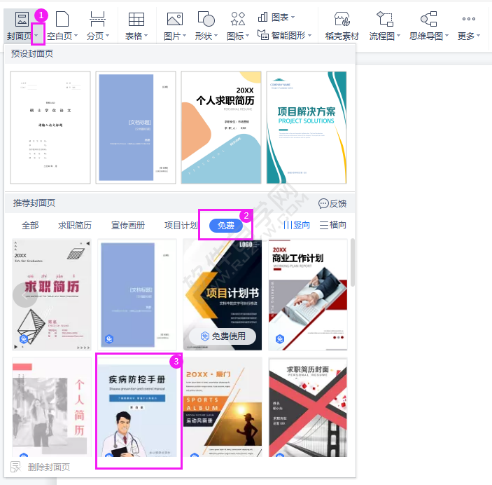This screenshot has width=492, height=485.
Task: Click the 空白页 blank page icon
Action: (62, 19)
